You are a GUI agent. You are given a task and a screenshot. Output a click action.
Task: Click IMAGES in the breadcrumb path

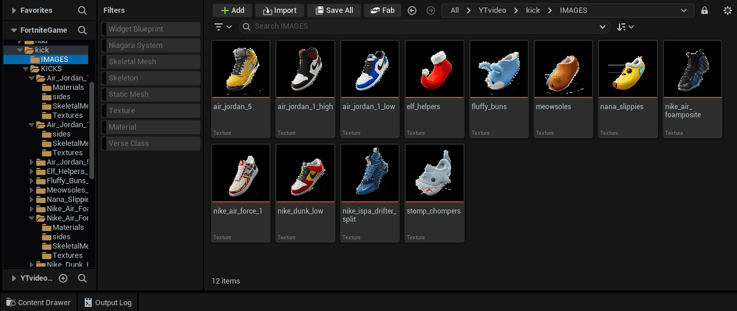573,11
